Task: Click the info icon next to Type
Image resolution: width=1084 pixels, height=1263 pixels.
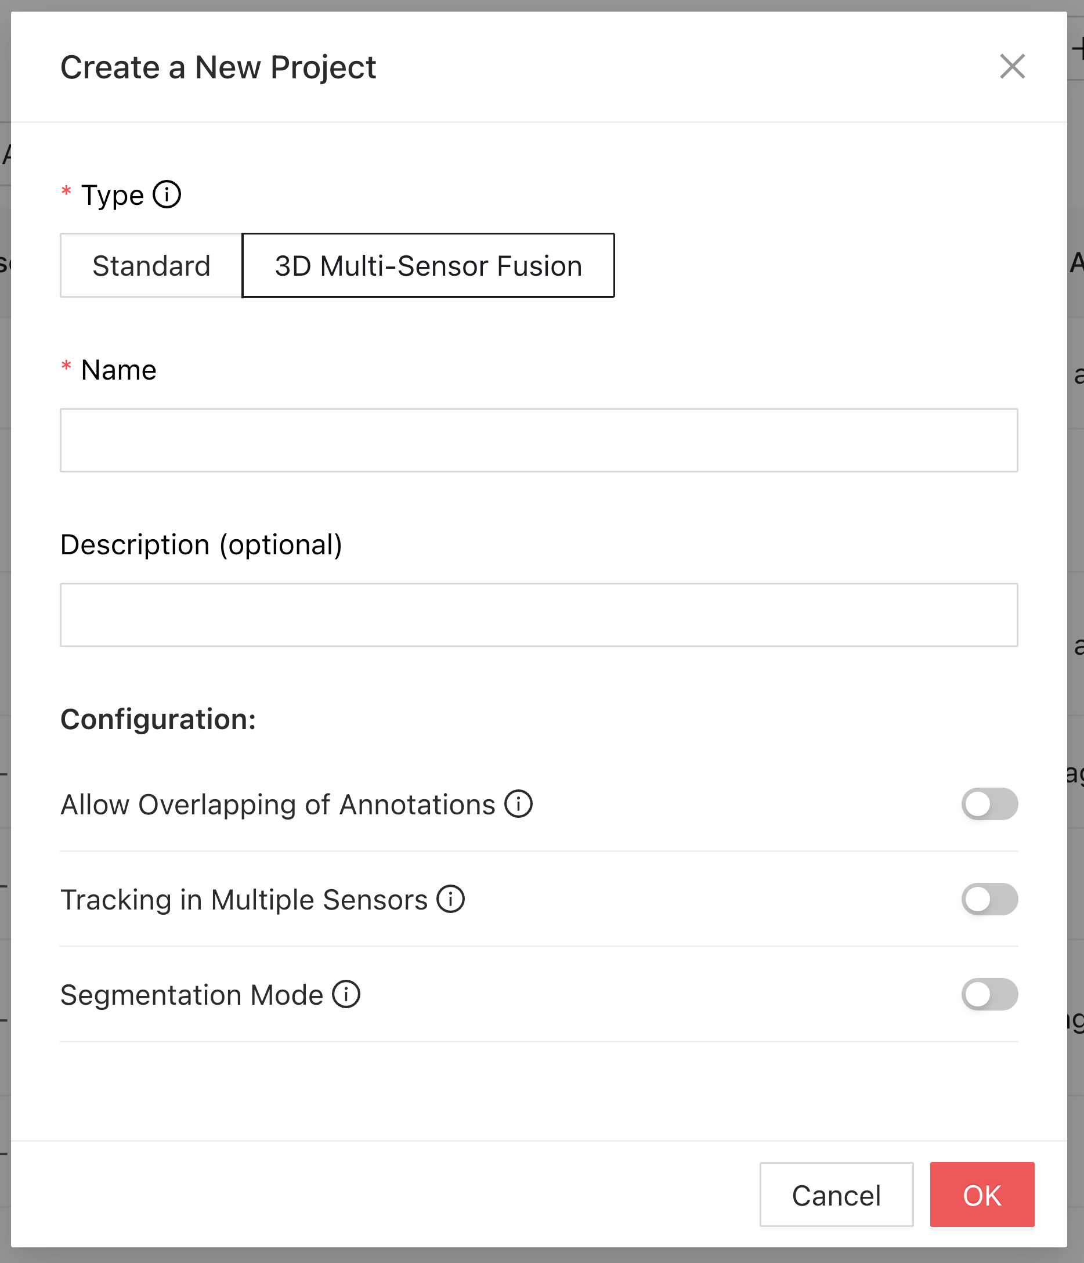Action: click(167, 195)
